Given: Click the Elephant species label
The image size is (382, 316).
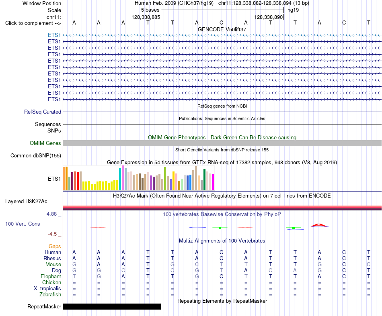Looking at the screenshot, I should (x=51, y=277).
